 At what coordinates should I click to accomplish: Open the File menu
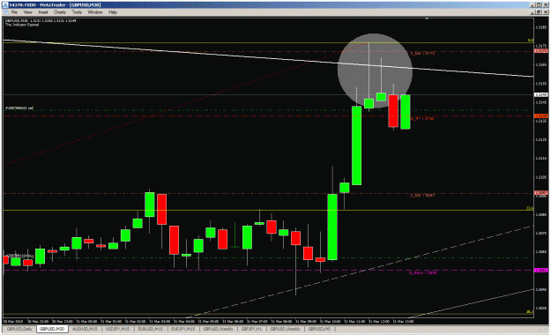14,12
